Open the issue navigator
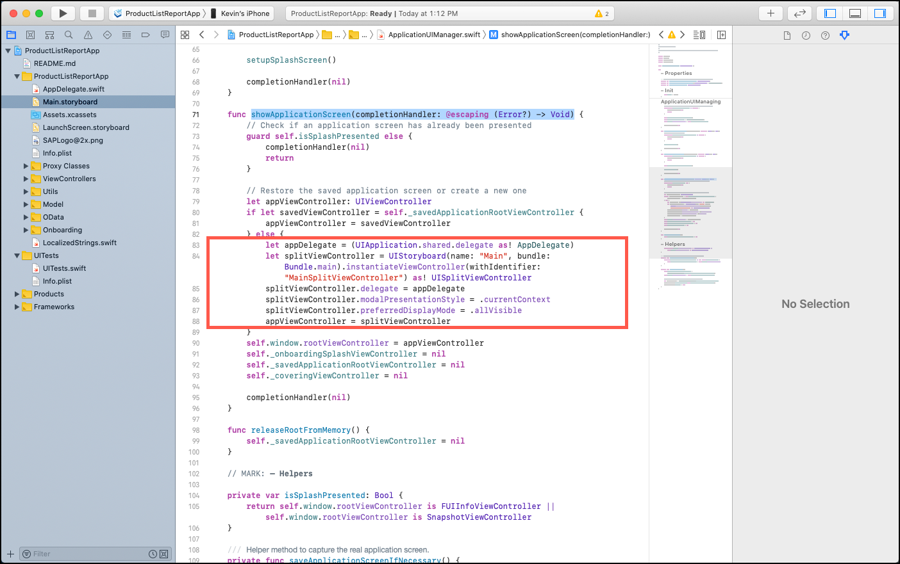The width and height of the screenshot is (900, 564). (88, 35)
